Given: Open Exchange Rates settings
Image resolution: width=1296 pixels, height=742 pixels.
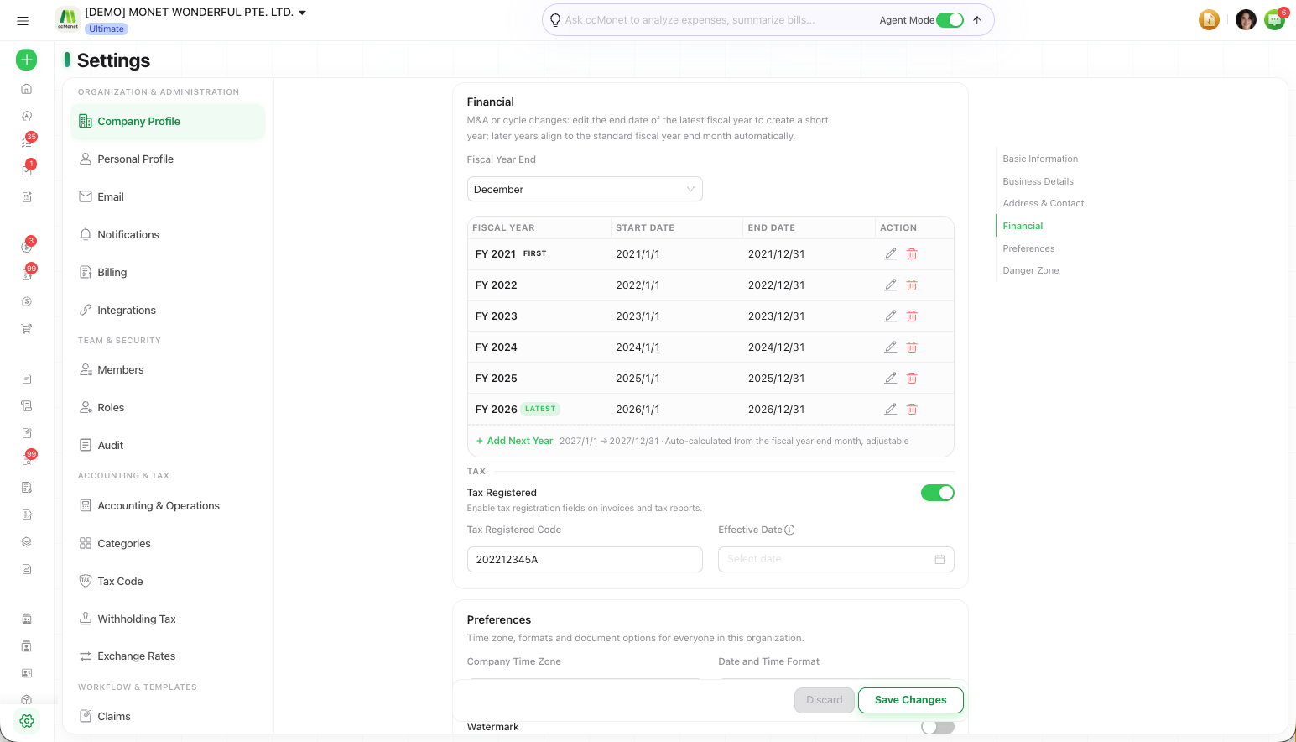Looking at the screenshot, I should 168,656.
